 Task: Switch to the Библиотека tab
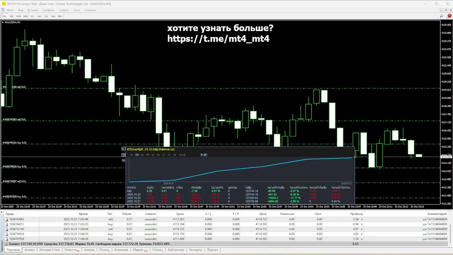tap(176, 250)
